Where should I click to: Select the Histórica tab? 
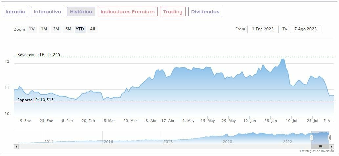coord(81,12)
